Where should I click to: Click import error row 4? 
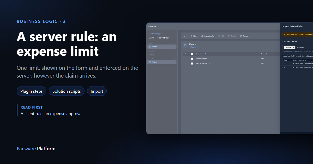(298, 67)
